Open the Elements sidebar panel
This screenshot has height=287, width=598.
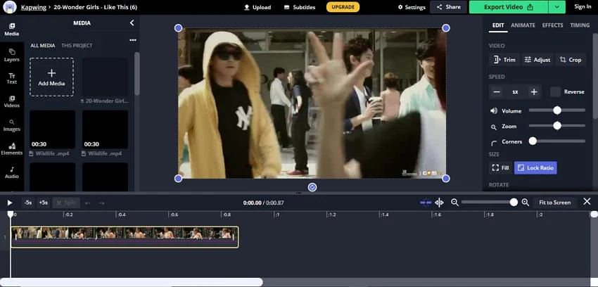click(x=12, y=149)
